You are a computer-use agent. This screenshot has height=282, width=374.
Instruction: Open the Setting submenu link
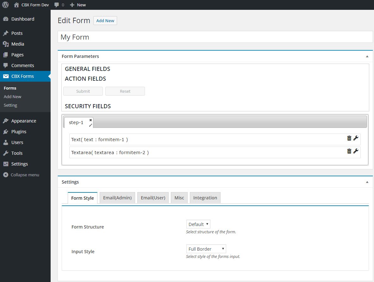pyautogui.click(x=10, y=105)
